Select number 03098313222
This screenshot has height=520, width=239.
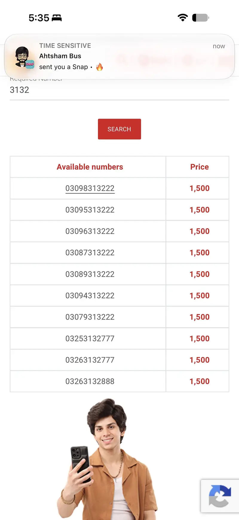(x=90, y=188)
